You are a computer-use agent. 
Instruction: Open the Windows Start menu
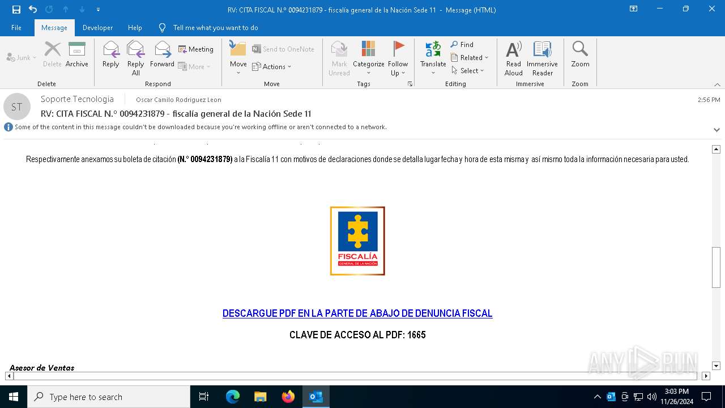(14, 397)
